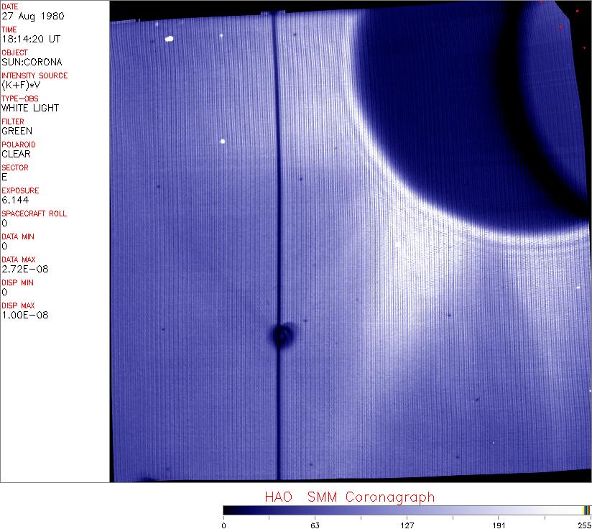
Task: Click the 63 tick label under colorbar
Action: click(315, 524)
